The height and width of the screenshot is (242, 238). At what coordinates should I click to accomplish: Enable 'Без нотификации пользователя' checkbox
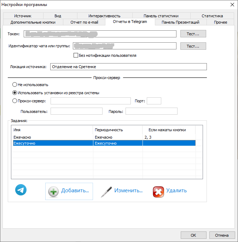click(x=76, y=55)
